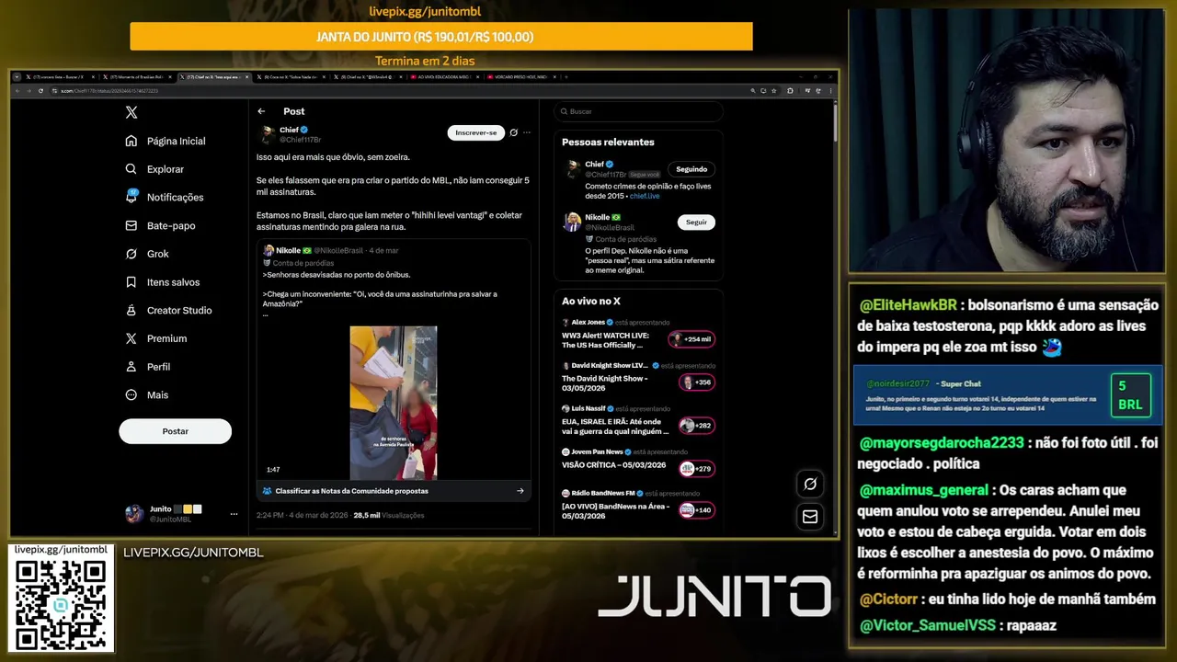Open Página Inicial home icon
1177x662 pixels.
pyautogui.click(x=131, y=141)
